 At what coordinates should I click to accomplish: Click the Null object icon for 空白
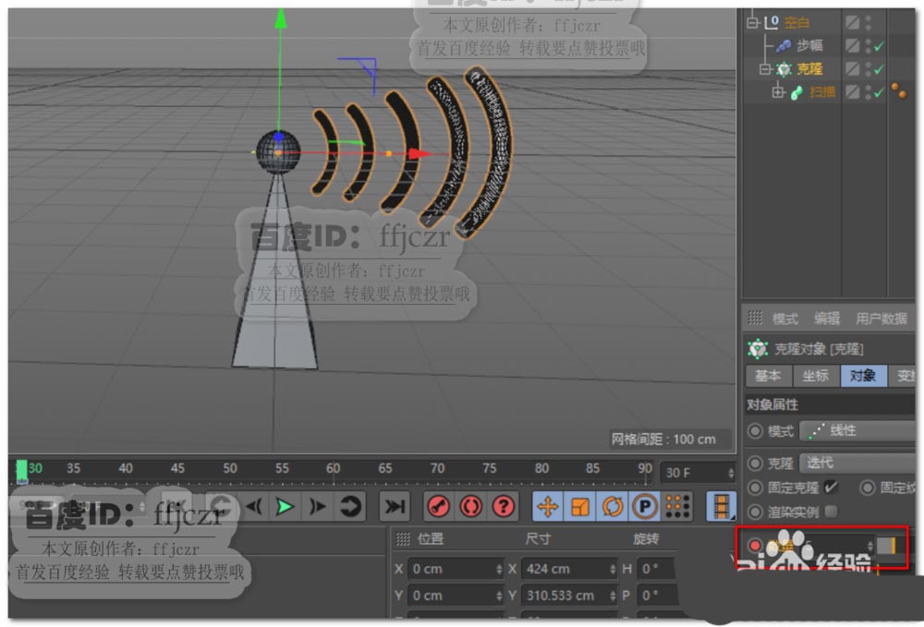772,22
